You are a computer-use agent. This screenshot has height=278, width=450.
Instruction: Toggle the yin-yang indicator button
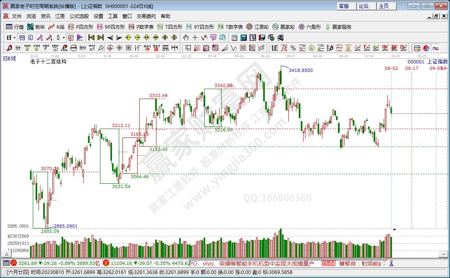426,48
